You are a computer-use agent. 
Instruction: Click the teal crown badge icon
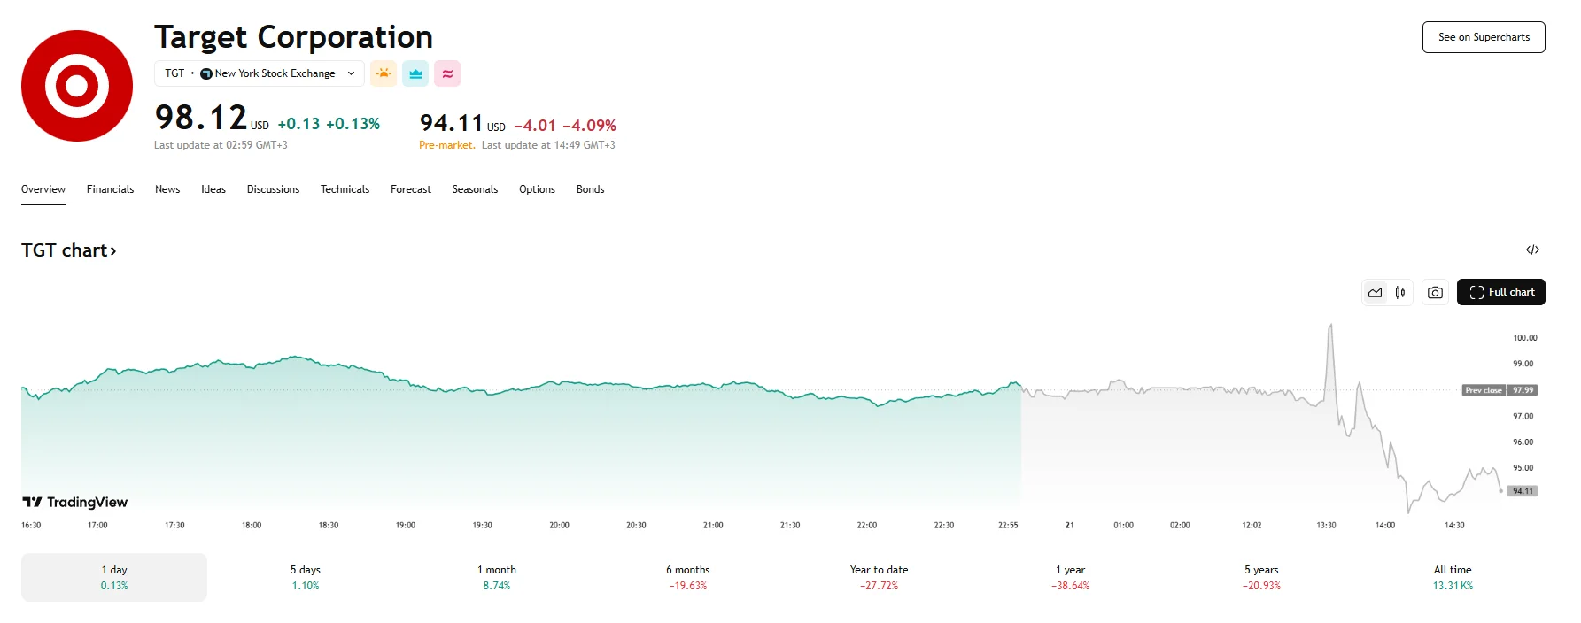[415, 73]
